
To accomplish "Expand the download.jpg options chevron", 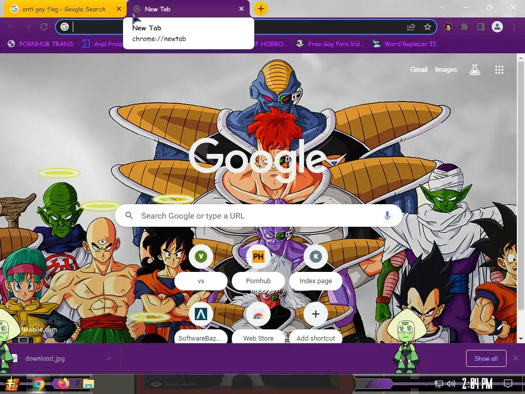I will (x=109, y=359).
